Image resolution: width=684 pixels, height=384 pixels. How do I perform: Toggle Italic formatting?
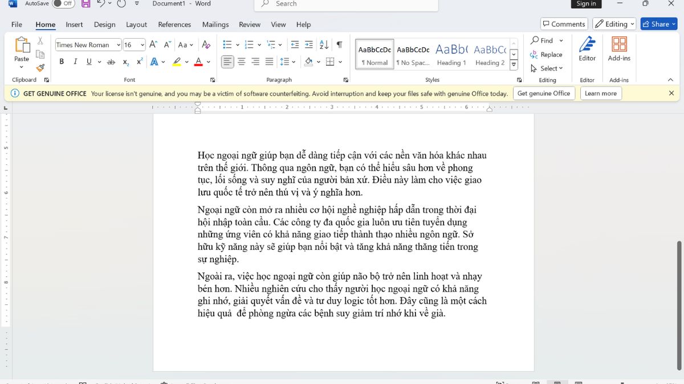(75, 61)
